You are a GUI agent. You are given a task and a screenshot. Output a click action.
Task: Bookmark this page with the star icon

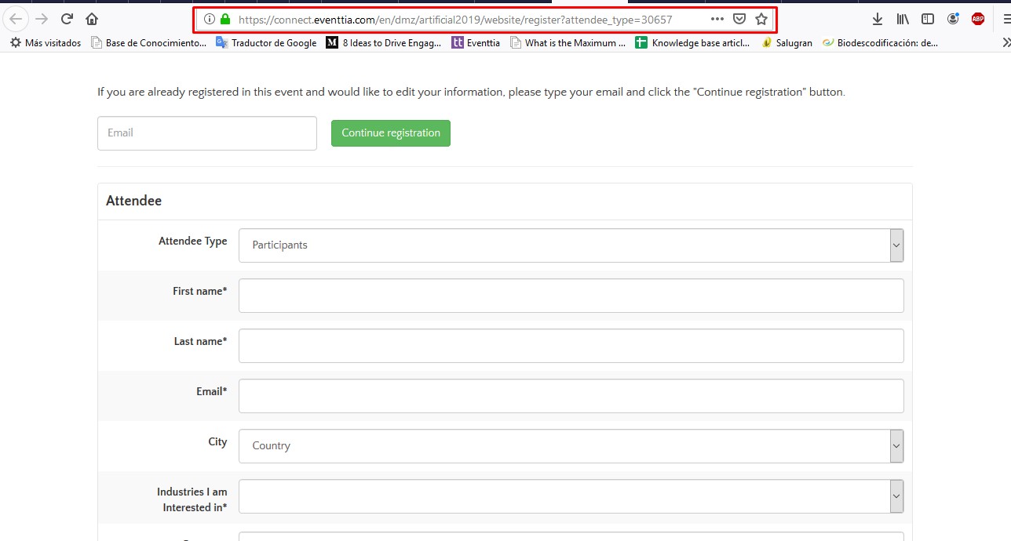(761, 19)
